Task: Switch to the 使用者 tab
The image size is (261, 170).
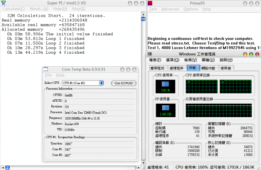Action: pos(226,68)
